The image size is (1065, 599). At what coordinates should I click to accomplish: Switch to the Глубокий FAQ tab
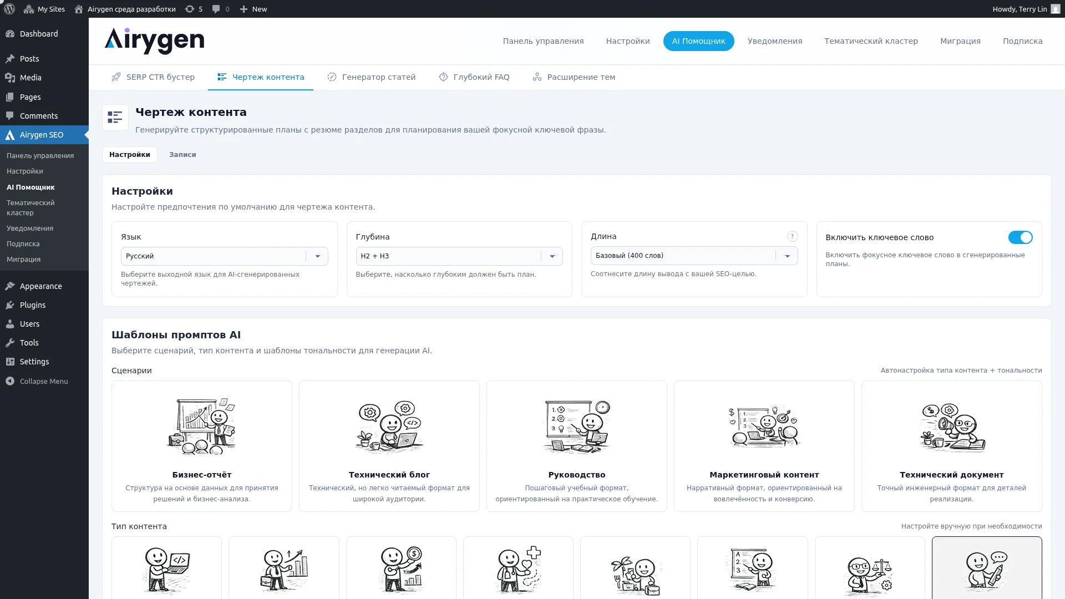pos(474,77)
